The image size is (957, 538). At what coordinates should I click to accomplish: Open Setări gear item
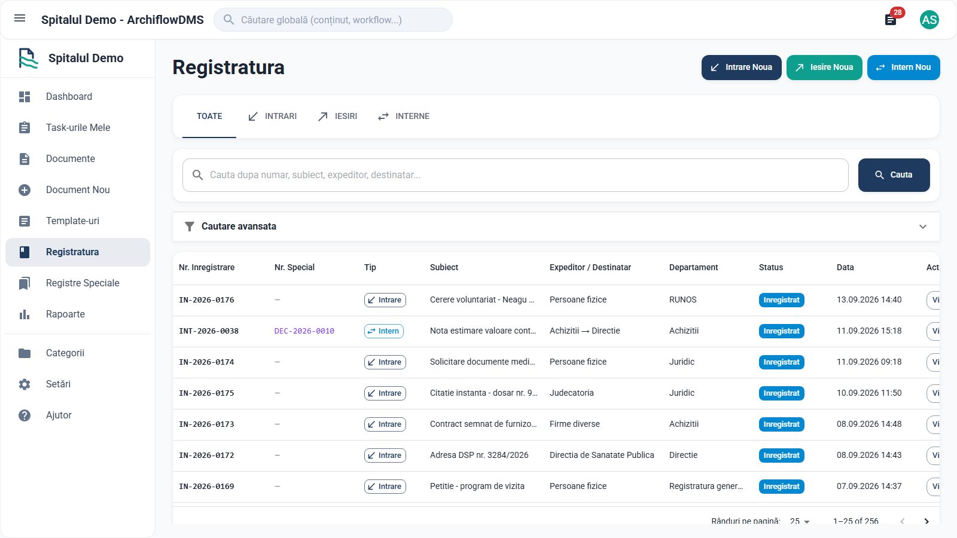pos(78,384)
